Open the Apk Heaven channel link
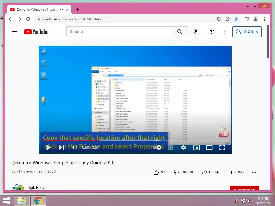 click(x=38, y=188)
